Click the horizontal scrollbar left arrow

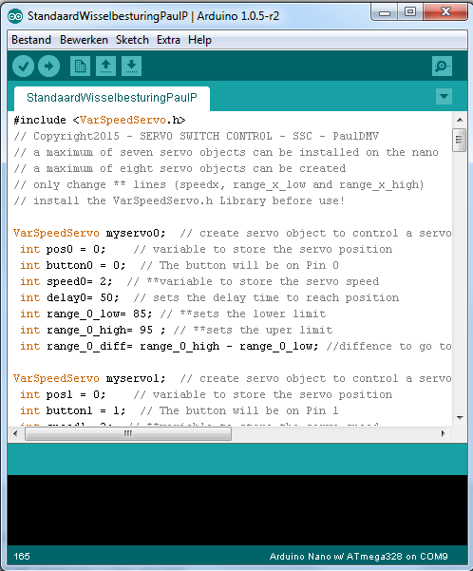click(x=15, y=433)
